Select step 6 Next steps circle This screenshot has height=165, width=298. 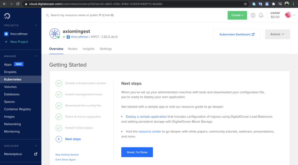pyautogui.click(x=59, y=139)
